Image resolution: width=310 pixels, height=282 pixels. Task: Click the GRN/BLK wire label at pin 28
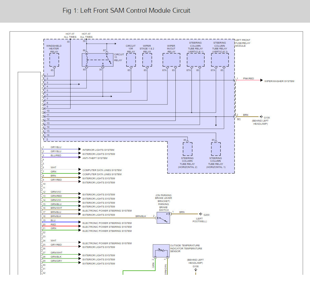56,257
